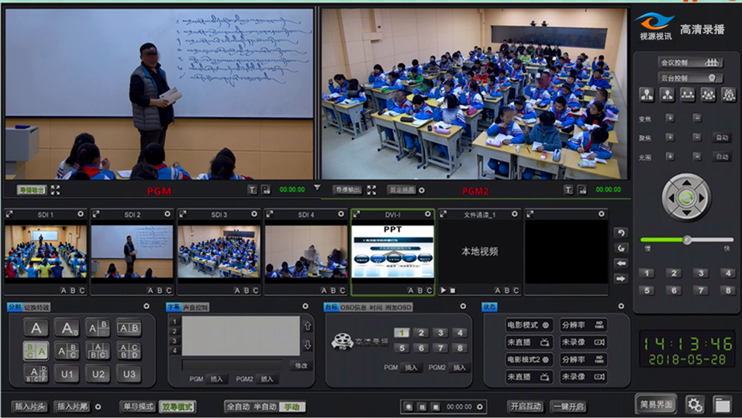Choose the A|B side-by-side split layout
Screen dimensions: 742x418
point(129,328)
